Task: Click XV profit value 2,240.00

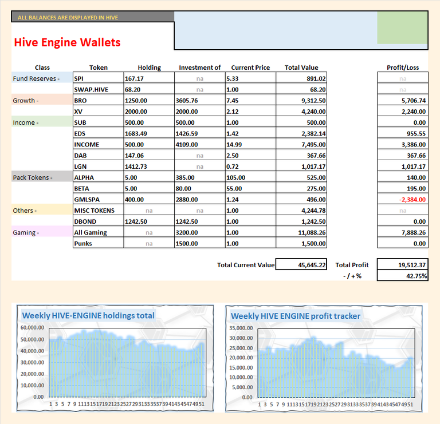Action: click(x=403, y=112)
